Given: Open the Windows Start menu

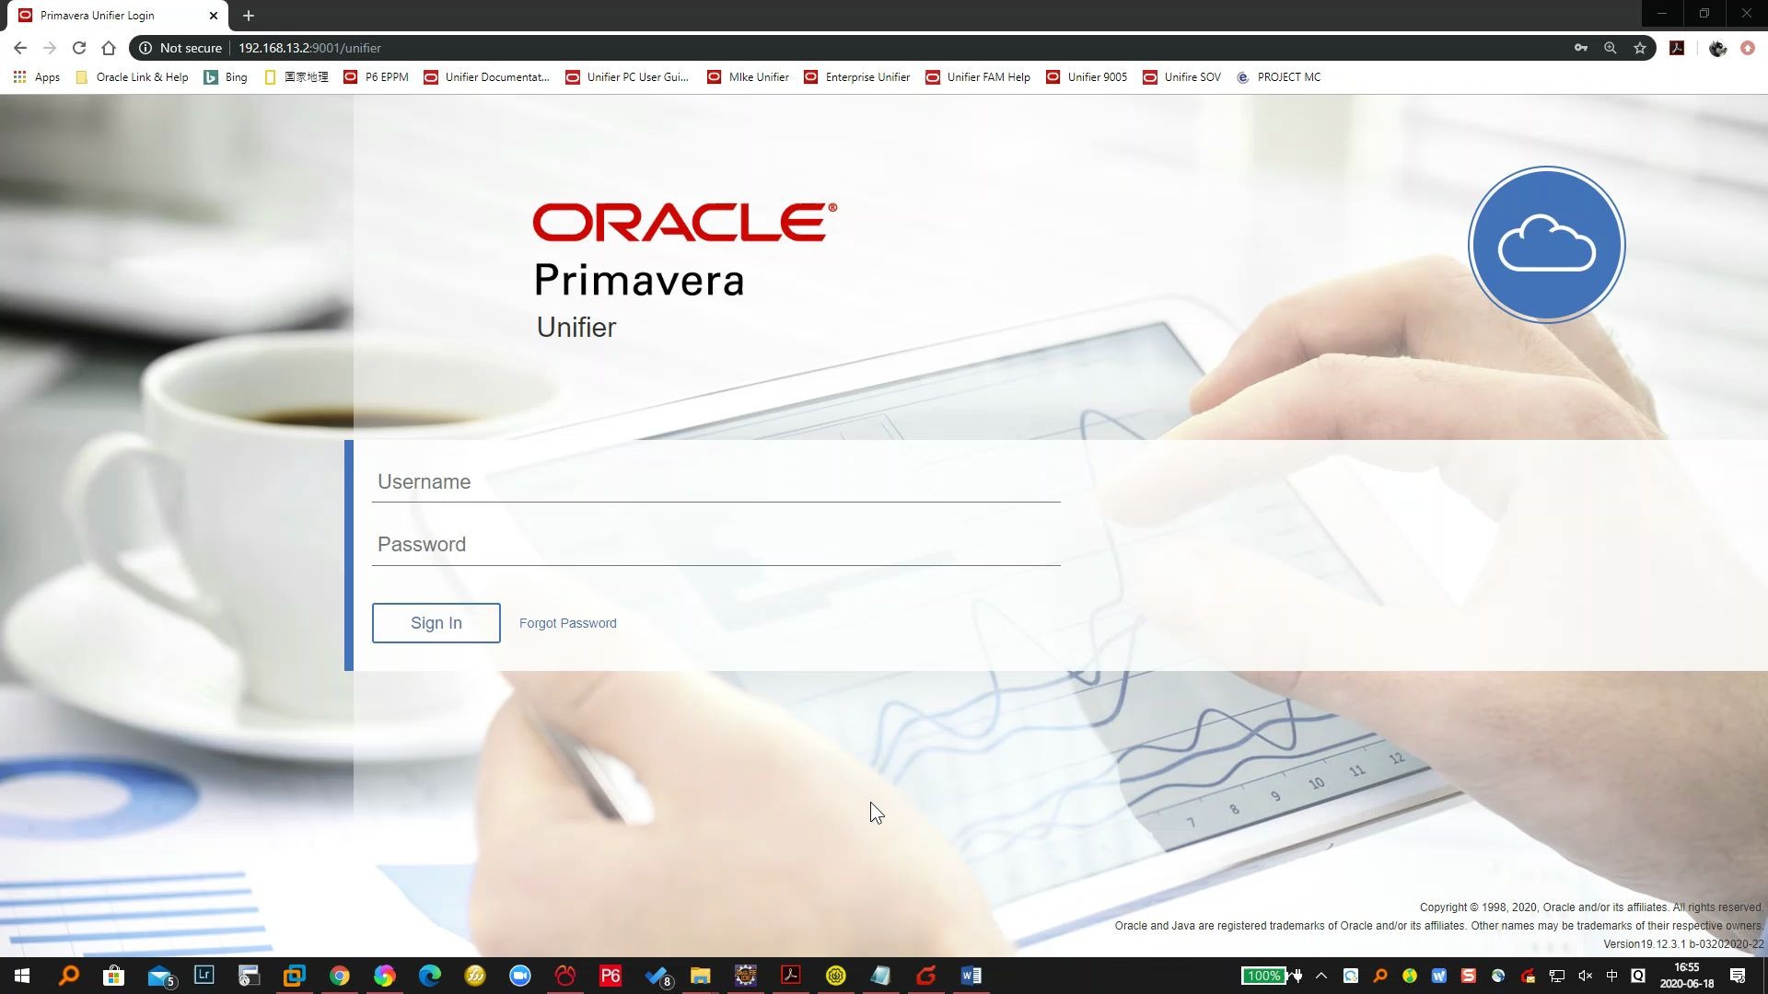Looking at the screenshot, I should pos(22,976).
